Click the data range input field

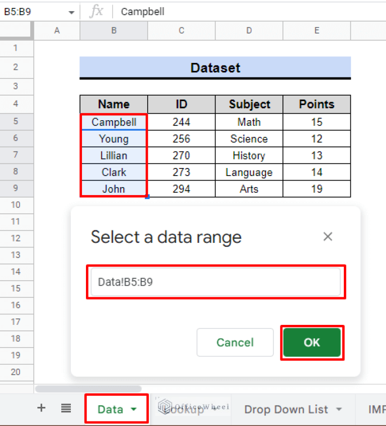216,282
